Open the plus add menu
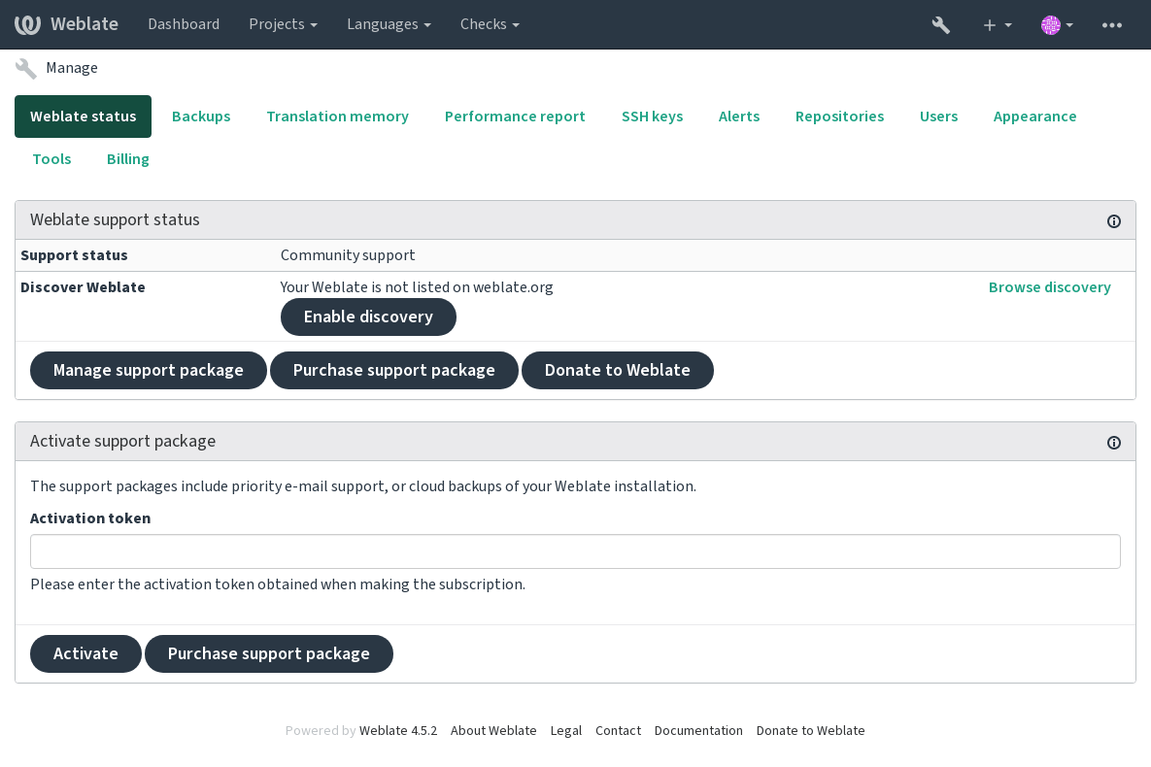 (x=997, y=25)
